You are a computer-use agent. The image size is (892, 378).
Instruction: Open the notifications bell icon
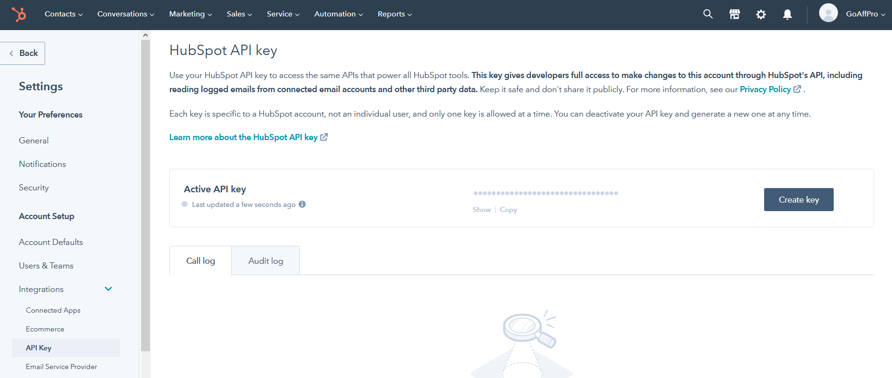(787, 14)
